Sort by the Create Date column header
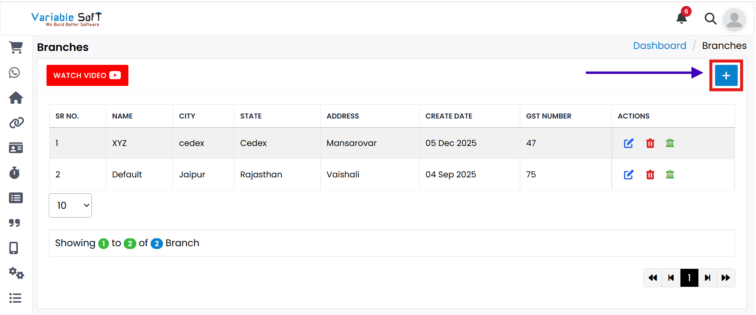This screenshot has width=756, height=315. tap(449, 116)
